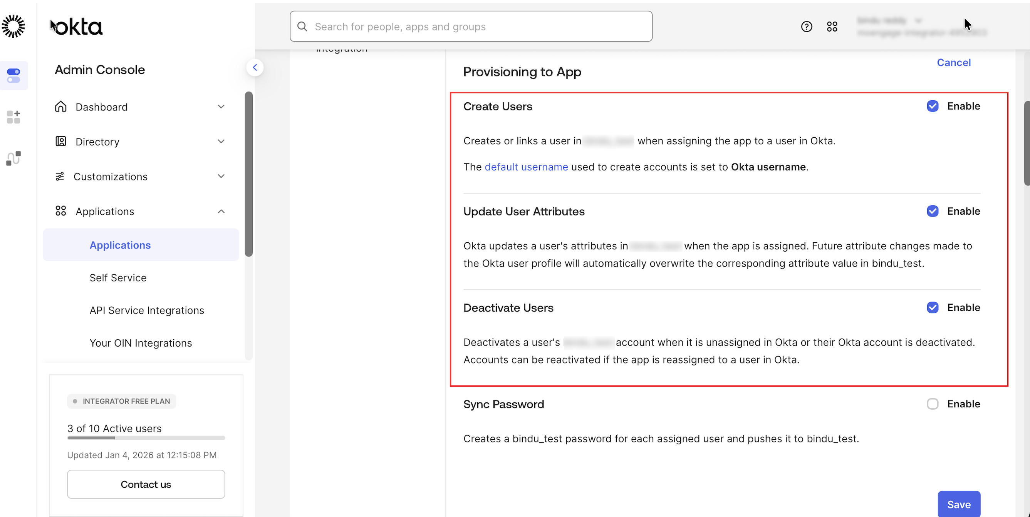Click the add-apps grid plus icon
The height and width of the screenshot is (517, 1030).
coord(13,117)
